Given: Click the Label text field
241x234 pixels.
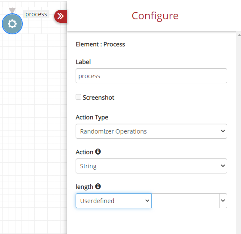Looking at the screenshot, I should 151,76.
